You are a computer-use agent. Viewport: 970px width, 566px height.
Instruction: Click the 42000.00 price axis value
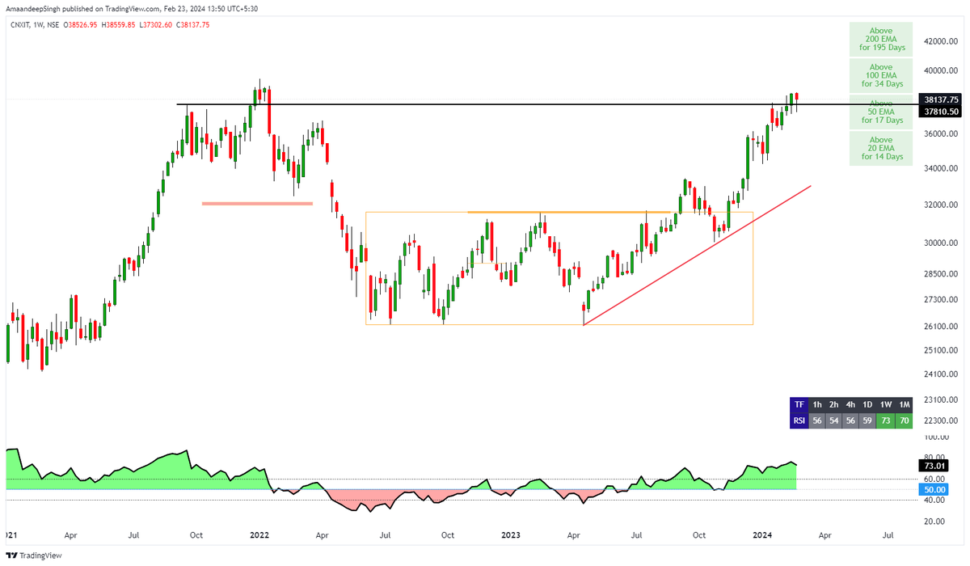click(x=941, y=41)
